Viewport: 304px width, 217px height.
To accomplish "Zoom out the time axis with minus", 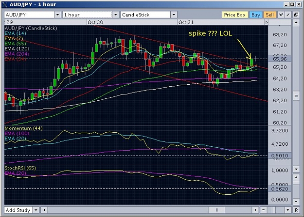I will 263,210.
